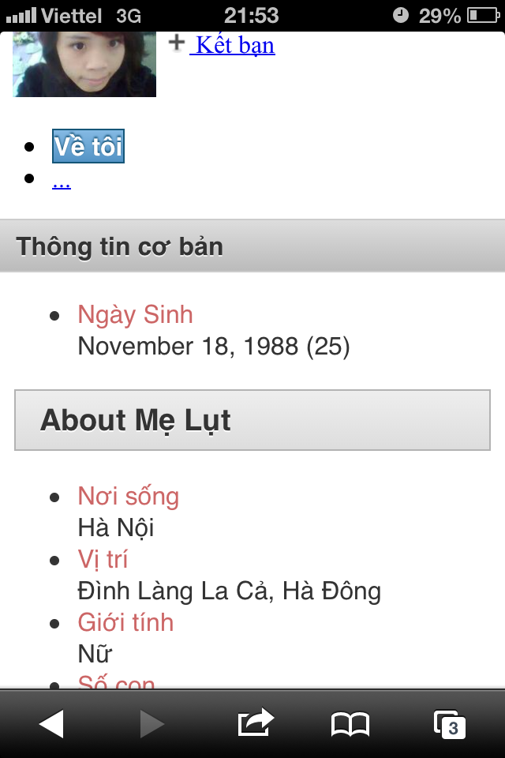This screenshot has width=505, height=758.
Task: Open the share action icon
Action: point(255,722)
